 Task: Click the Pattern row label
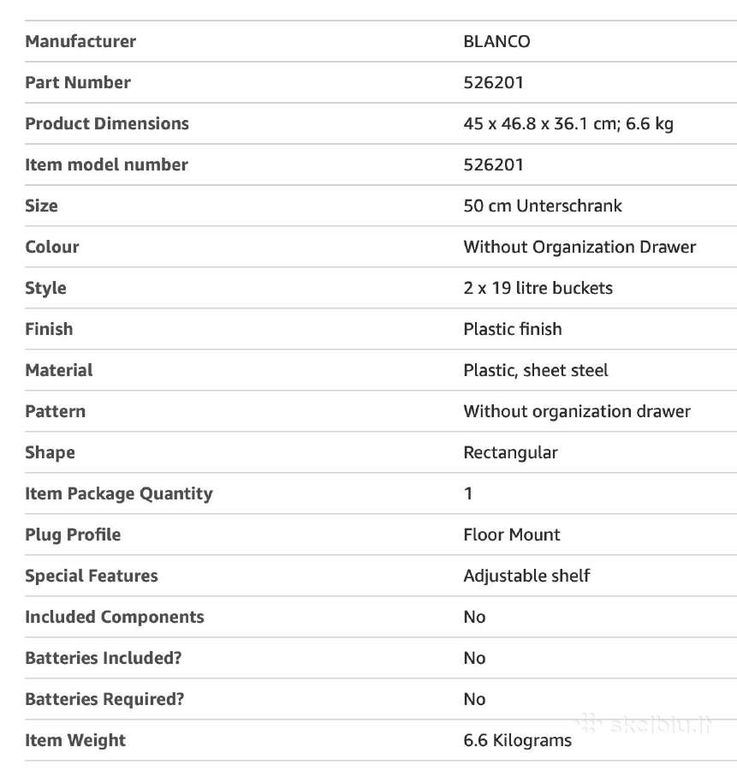(55, 411)
